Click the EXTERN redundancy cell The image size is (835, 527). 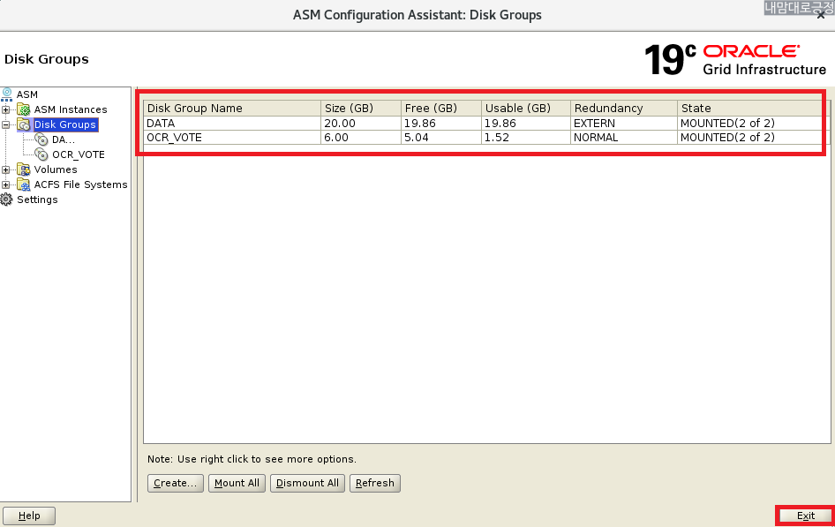pos(623,123)
